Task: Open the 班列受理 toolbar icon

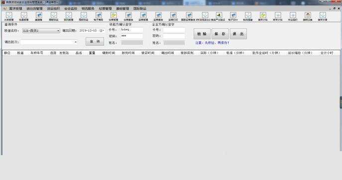Action: pyautogui.click(x=69, y=16)
